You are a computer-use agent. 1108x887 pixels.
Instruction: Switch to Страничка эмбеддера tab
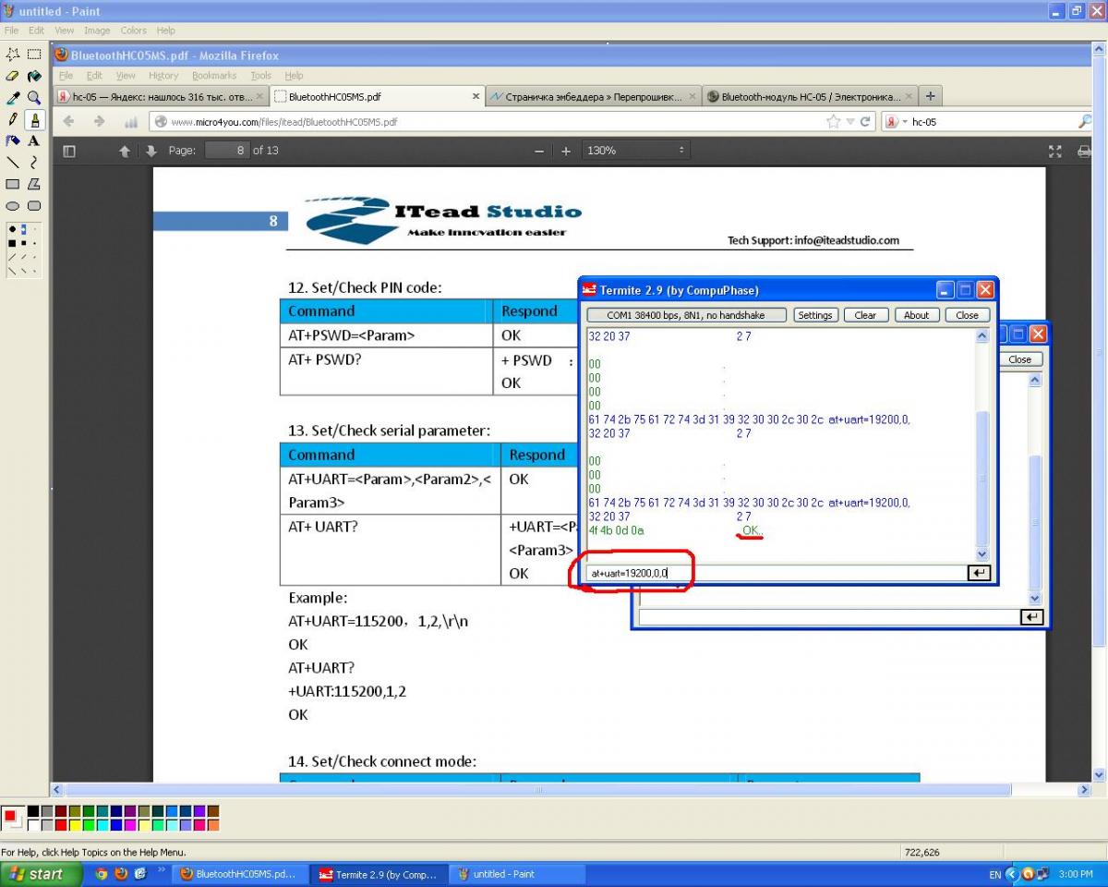[594, 96]
